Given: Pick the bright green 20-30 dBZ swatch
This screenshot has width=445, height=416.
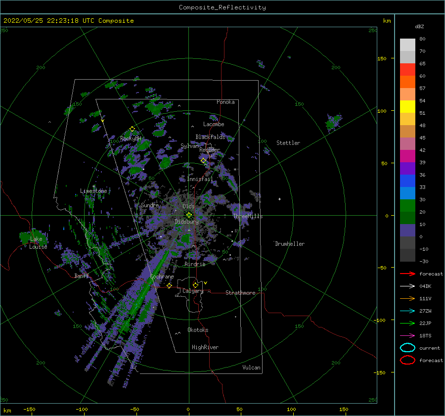Looking at the screenshot, I should point(407,206).
